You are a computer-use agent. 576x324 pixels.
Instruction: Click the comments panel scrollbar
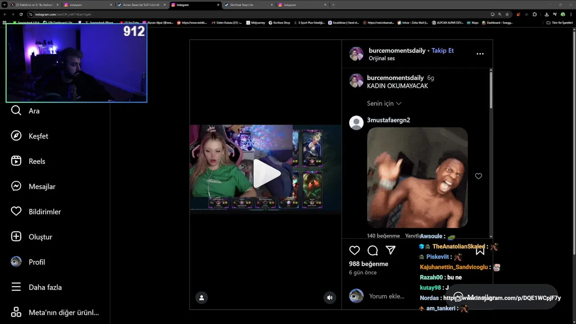tap(490, 90)
